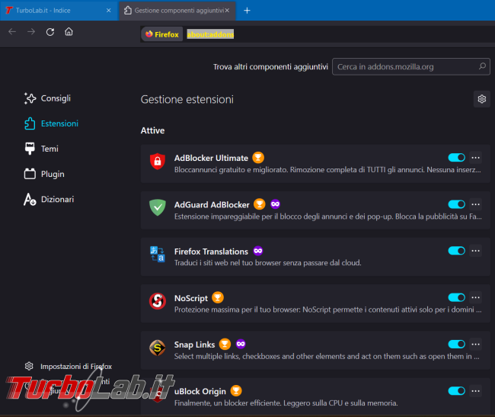The image size is (495, 417).
Task: Click the uBlock Origin description text
Action: tap(286, 403)
